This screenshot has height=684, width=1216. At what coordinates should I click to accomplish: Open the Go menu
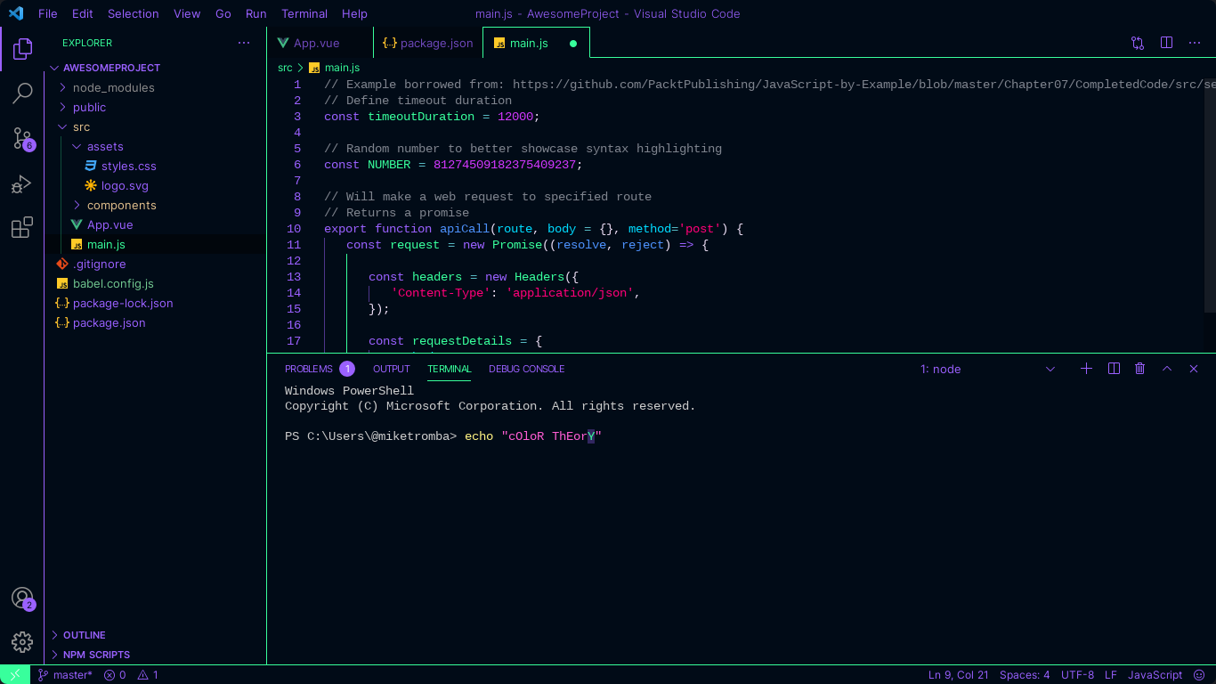(223, 13)
